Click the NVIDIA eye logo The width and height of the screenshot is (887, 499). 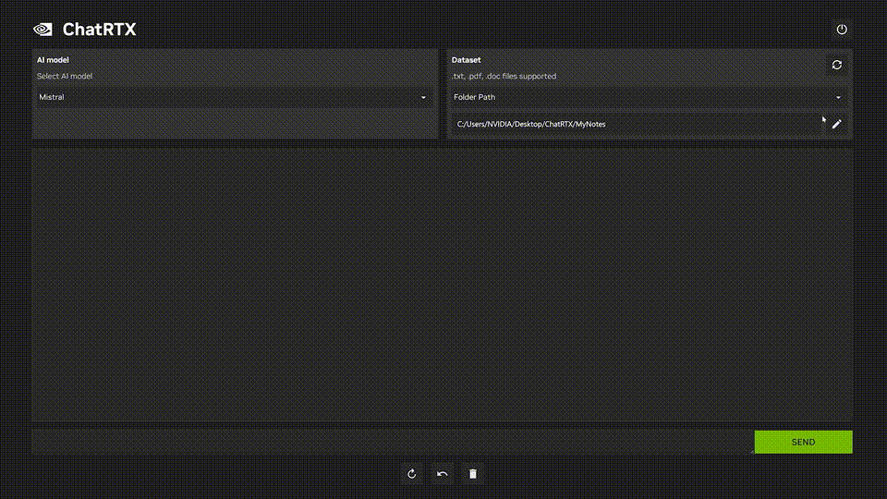43,30
